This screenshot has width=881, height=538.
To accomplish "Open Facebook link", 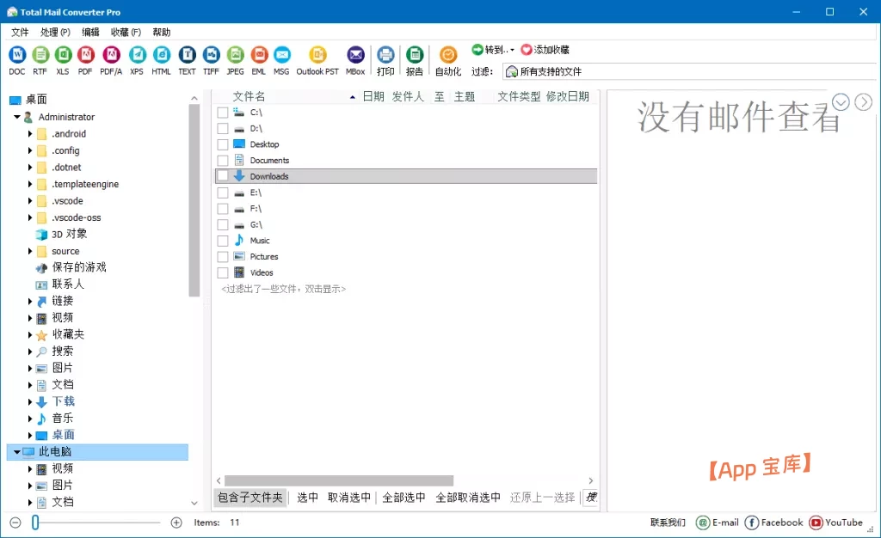I will [x=774, y=523].
